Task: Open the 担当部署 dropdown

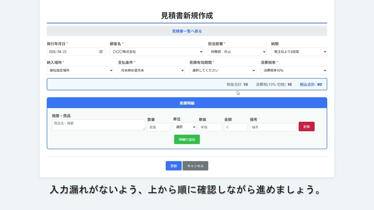Action: [x=237, y=52]
